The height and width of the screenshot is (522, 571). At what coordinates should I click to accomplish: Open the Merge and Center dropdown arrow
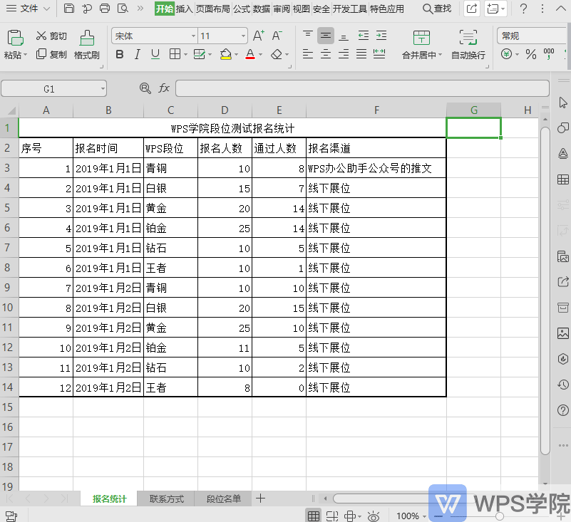click(440, 55)
